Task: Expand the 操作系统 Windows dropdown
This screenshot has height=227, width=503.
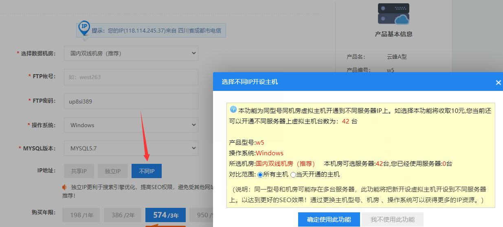Action: (131, 125)
